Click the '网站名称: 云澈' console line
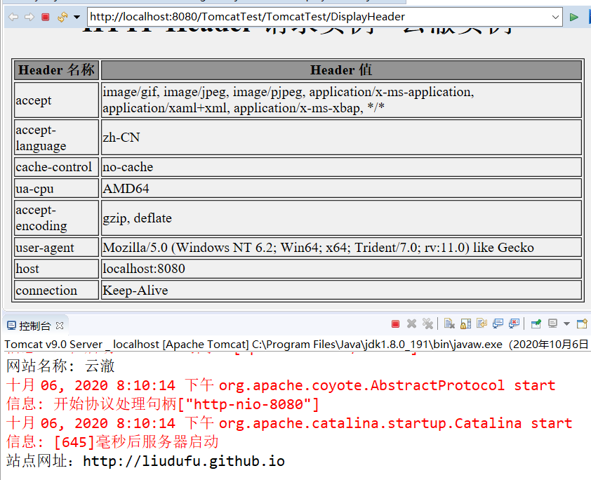The image size is (591, 480). point(60,366)
